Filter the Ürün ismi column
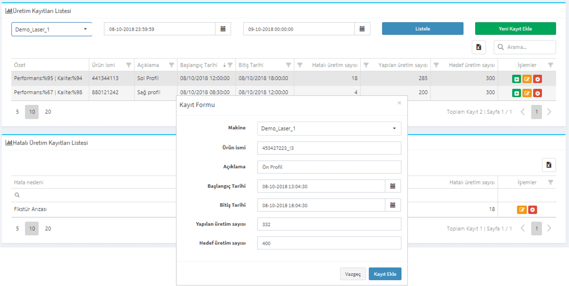 pos(128,65)
